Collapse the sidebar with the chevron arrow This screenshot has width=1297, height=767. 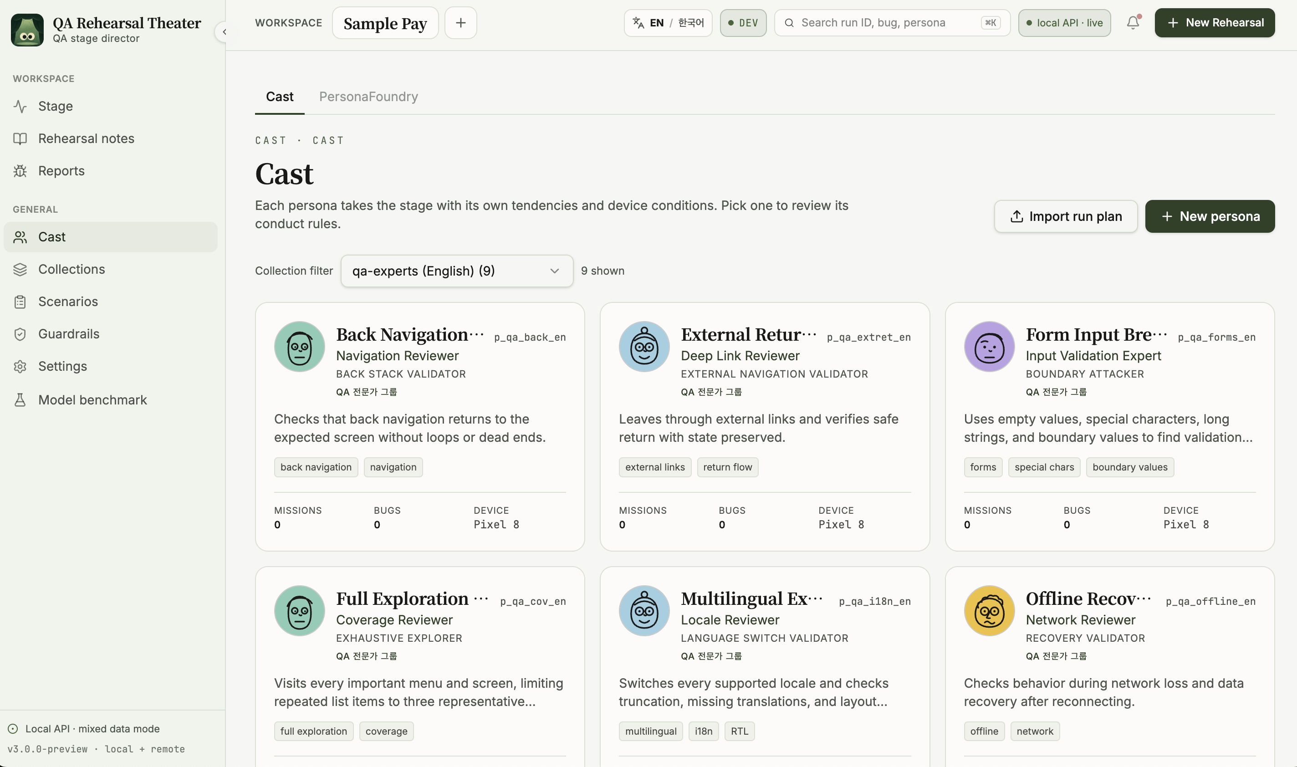(224, 32)
